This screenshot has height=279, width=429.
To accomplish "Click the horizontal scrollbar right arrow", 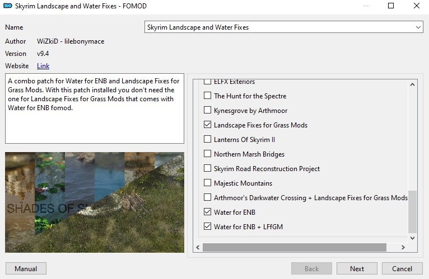I will [x=403, y=247].
